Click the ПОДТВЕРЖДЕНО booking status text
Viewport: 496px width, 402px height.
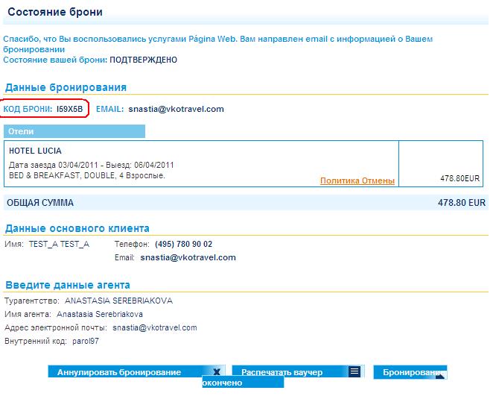click(x=143, y=59)
